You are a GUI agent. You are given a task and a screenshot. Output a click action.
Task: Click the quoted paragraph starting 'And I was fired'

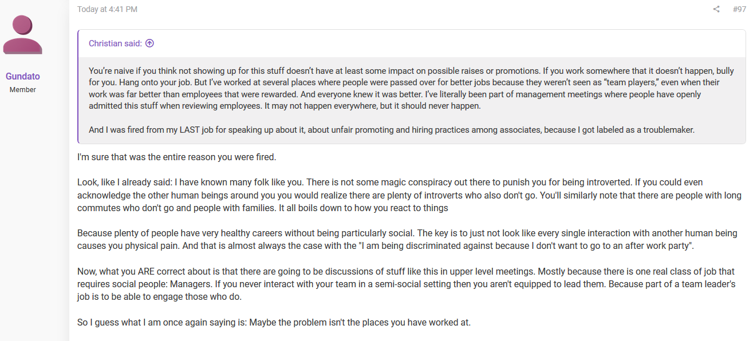392,130
